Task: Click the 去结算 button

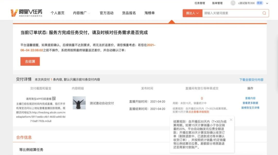Action: 30,61
